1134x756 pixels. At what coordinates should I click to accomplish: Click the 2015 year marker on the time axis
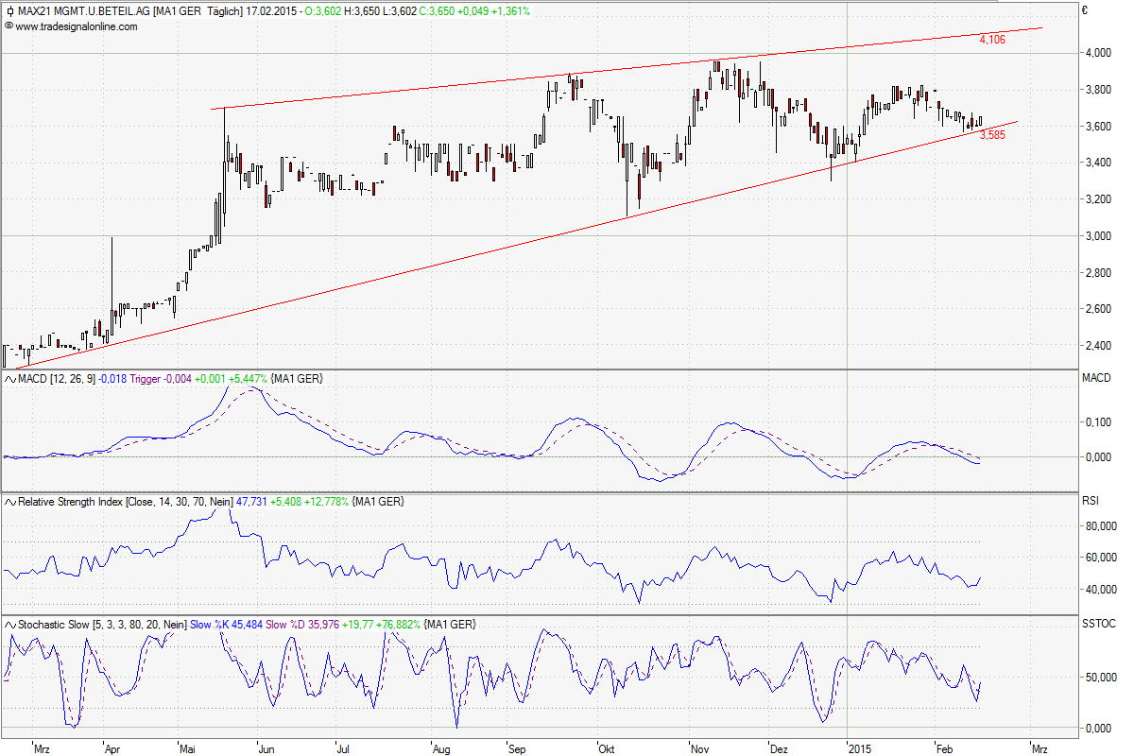point(860,747)
